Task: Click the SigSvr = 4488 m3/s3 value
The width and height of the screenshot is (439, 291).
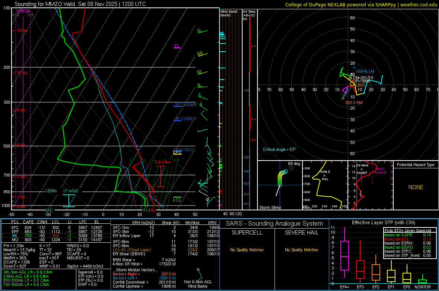Action: coord(85,266)
